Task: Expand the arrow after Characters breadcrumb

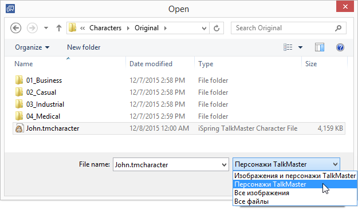Action: [x=128, y=28]
